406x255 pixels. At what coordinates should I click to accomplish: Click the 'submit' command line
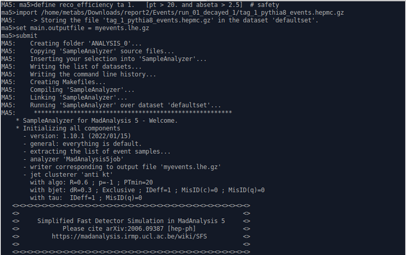tap(19, 36)
